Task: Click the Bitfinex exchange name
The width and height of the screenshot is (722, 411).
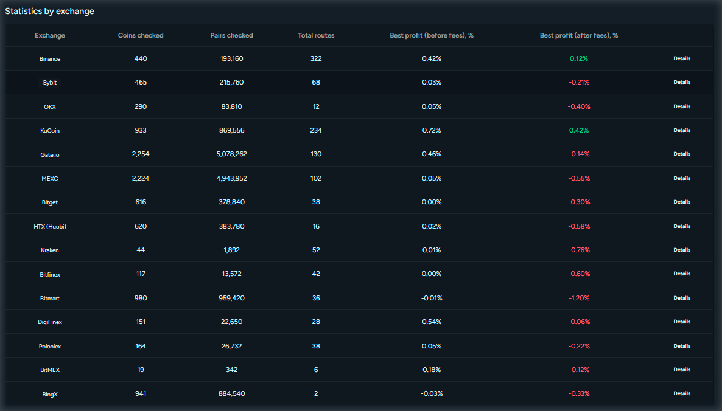Action: click(x=49, y=274)
